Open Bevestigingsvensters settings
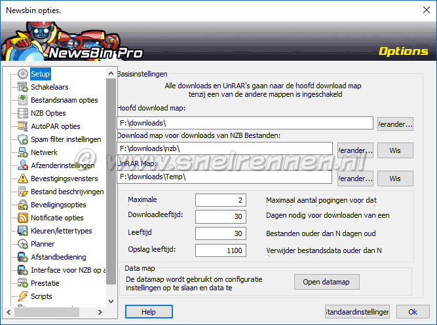 pos(64,179)
